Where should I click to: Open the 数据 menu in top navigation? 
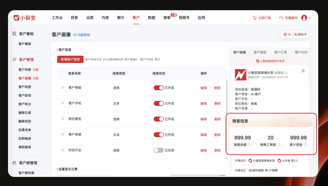152,18
